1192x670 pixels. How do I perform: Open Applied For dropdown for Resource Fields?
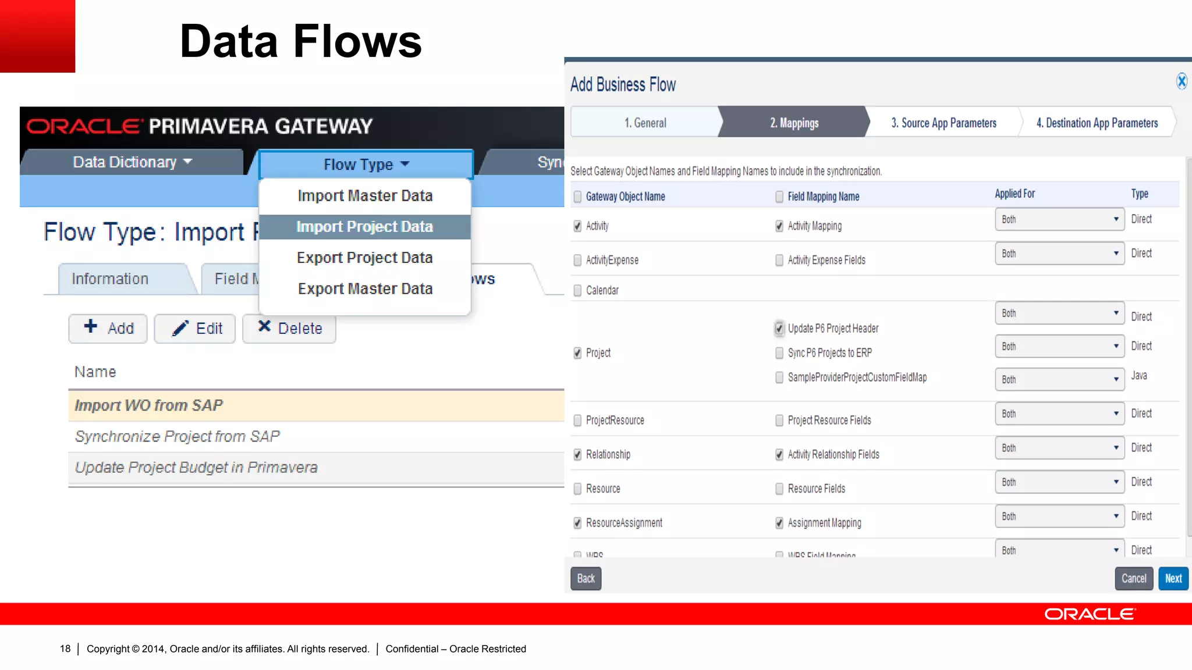(x=1059, y=482)
